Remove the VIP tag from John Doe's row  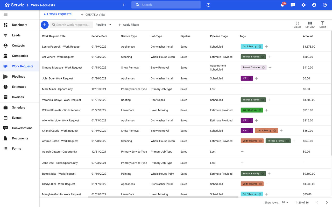(250, 78)
